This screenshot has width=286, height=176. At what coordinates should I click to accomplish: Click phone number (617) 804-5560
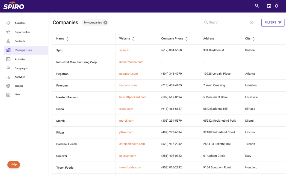tap(171, 50)
